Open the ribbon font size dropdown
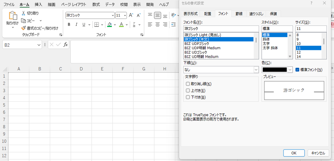The height and width of the screenshot is (161, 334). coord(125,15)
